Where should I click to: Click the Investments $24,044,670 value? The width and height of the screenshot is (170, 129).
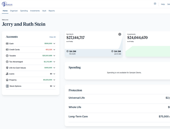(137, 38)
